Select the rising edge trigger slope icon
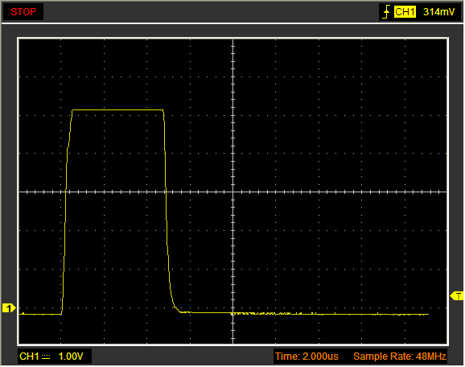The width and height of the screenshot is (465, 367). [386, 12]
